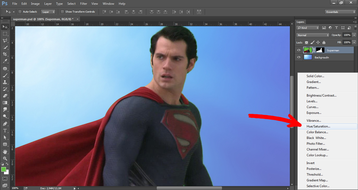
Task: Toggle Lock image pixels brush icon
Action: [312, 42]
